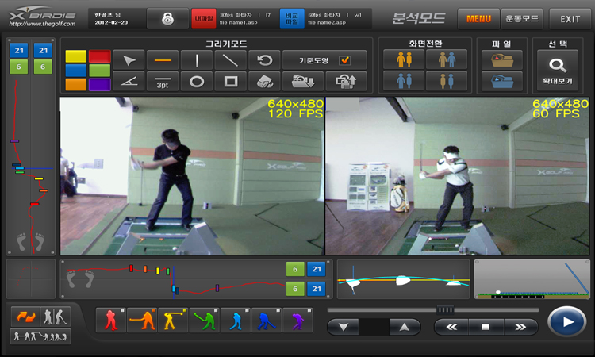This screenshot has height=357, width=595.
Task: Click the ball trajectory side view panel
Action: click(532, 279)
